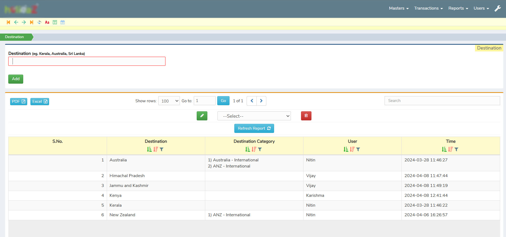The width and height of the screenshot is (506, 237).
Task: Open the wrench settings icon
Action: (x=497, y=9)
